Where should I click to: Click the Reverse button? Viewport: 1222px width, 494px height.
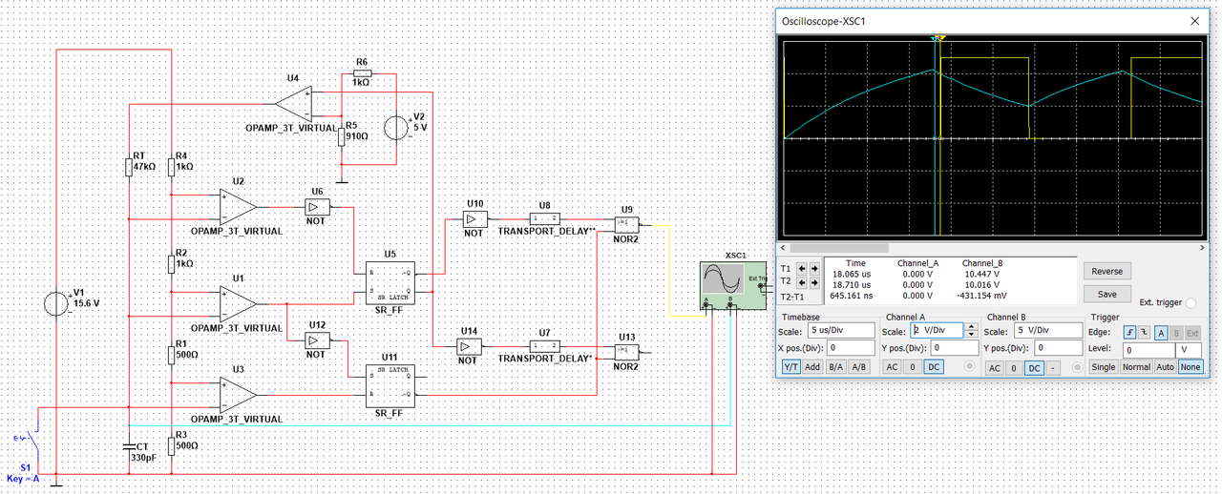pyautogui.click(x=1106, y=271)
